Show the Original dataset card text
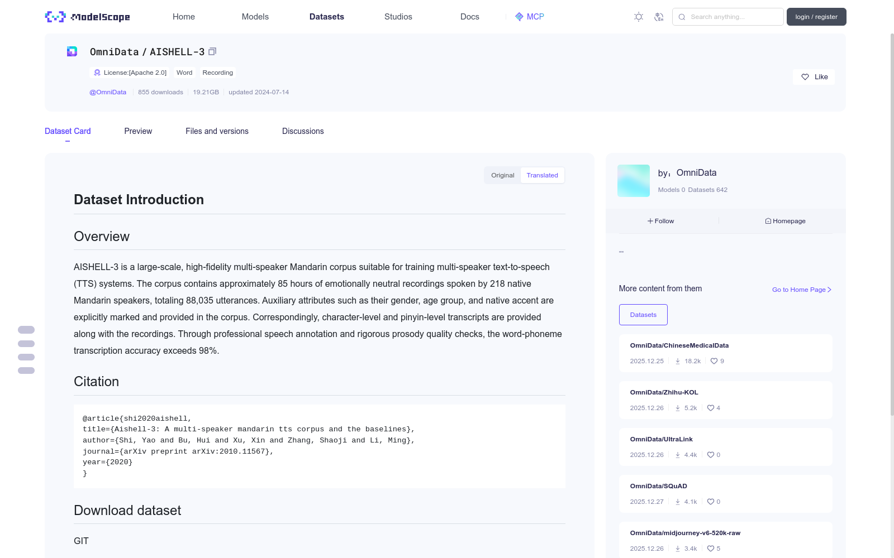Image resolution: width=894 pixels, height=558 pixels. (503, 175)
